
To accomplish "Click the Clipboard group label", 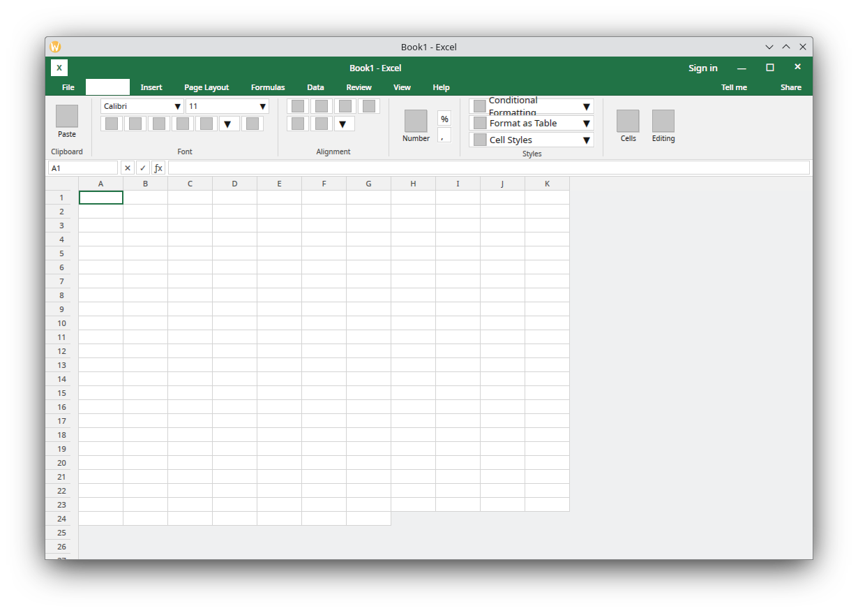I will 67,152.
